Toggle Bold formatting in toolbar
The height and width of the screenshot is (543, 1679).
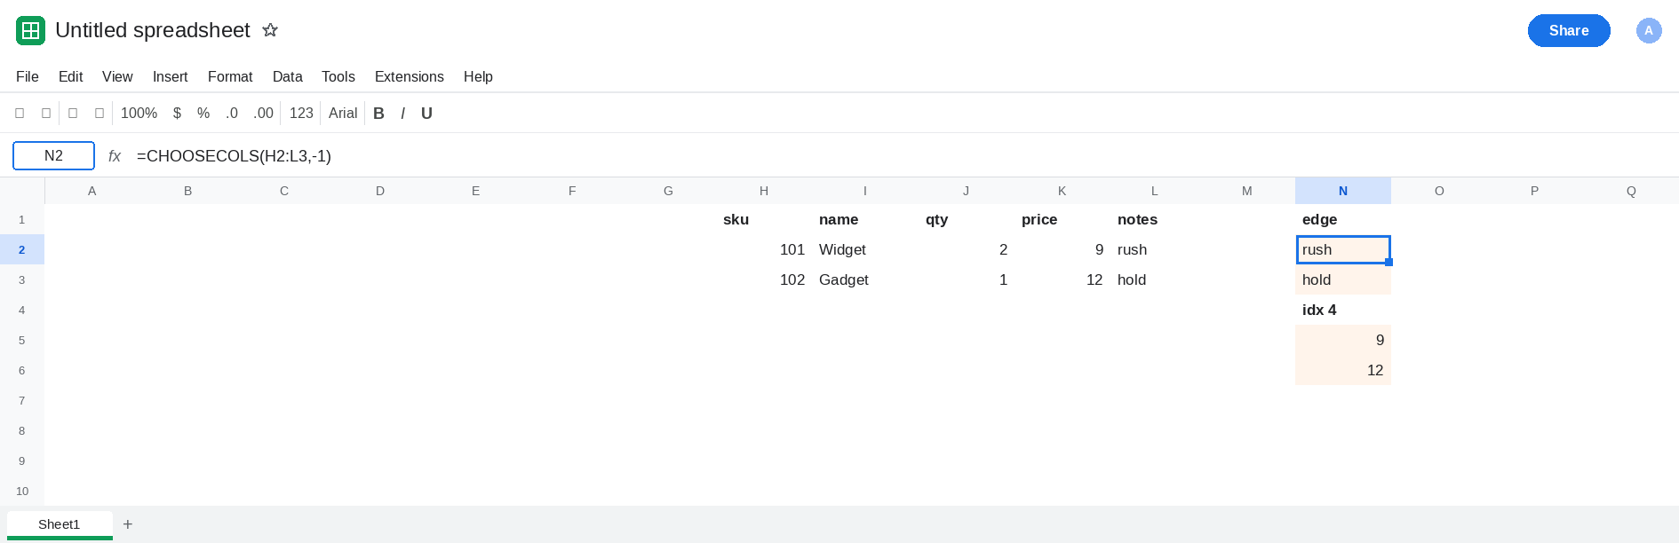[378, 114]
